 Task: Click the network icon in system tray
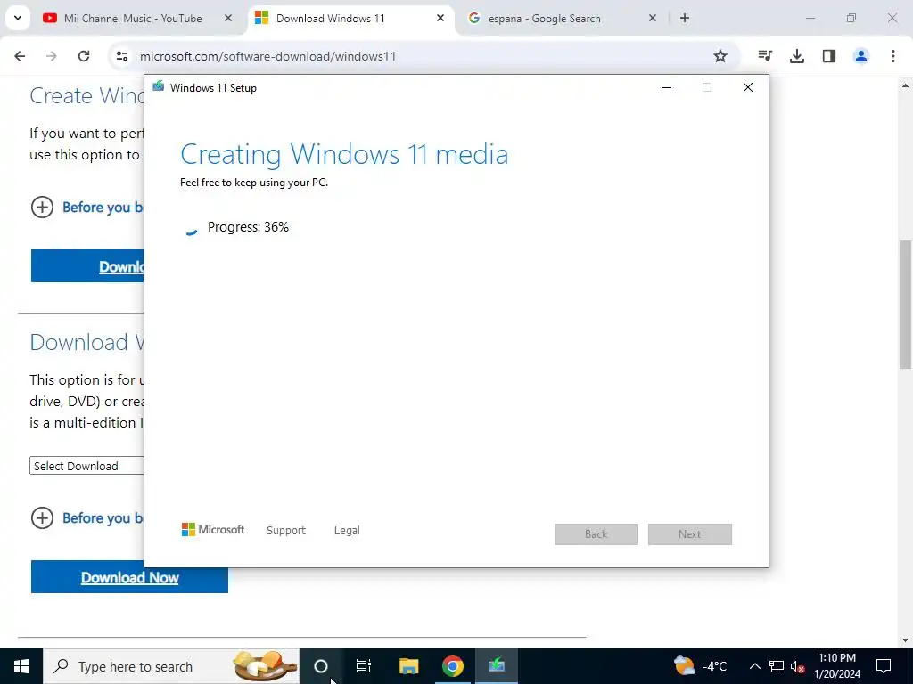(x=777, y=666)
